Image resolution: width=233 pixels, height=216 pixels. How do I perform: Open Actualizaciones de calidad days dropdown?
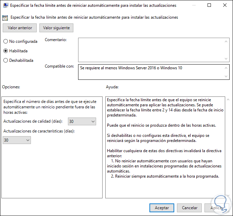coord(82,121)
